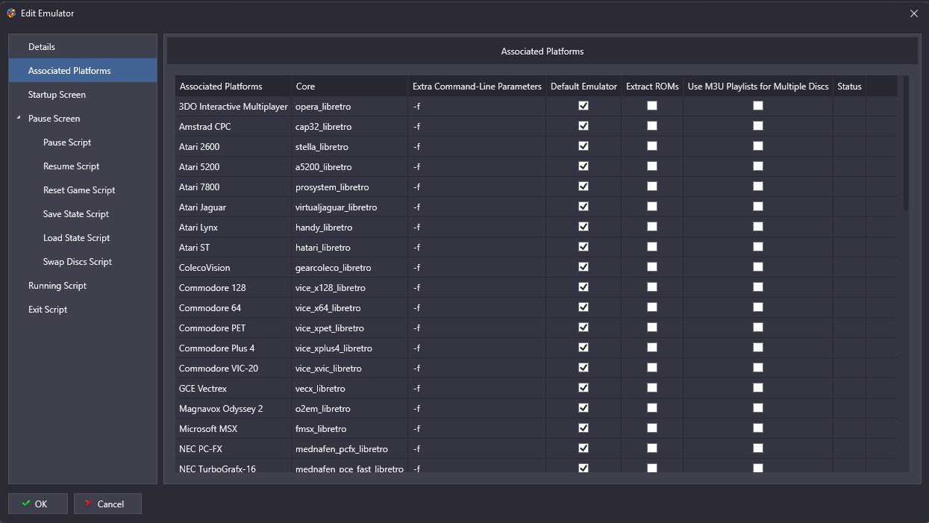Uncheck Default Emulator for Commodore 64
929x523 pixels.
pyautogui.click(x=584, y=307)
